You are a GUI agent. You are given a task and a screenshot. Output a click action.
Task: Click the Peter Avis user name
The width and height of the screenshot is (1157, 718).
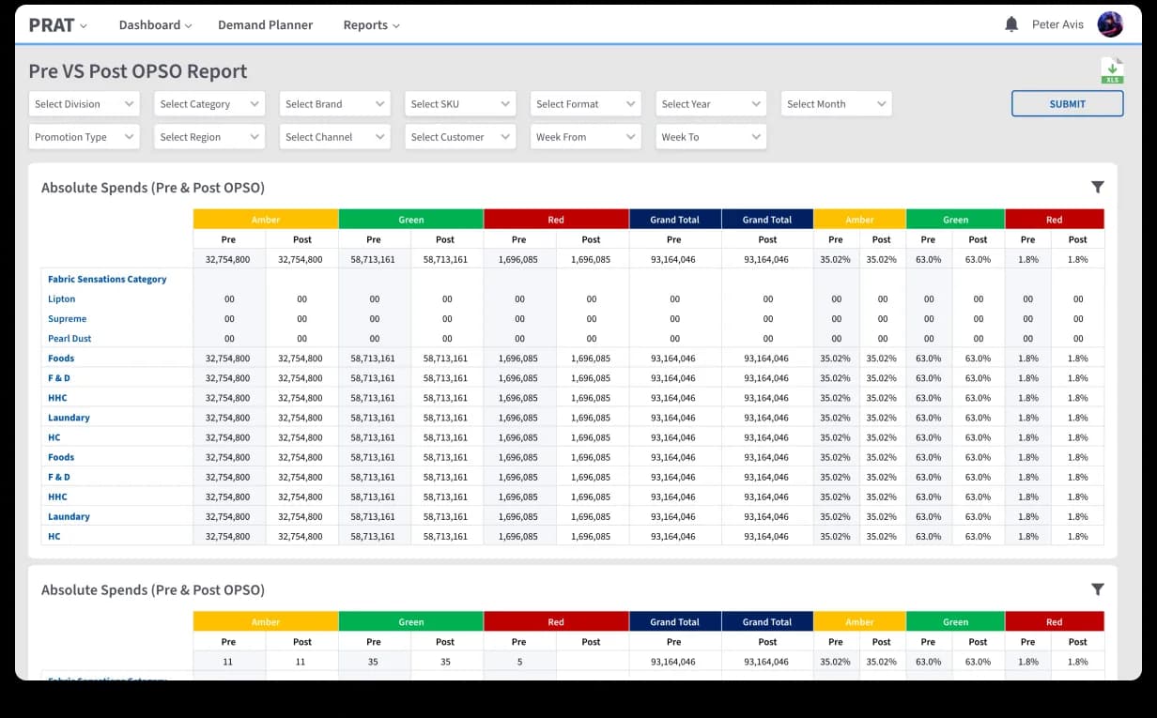pos(1057,25)
